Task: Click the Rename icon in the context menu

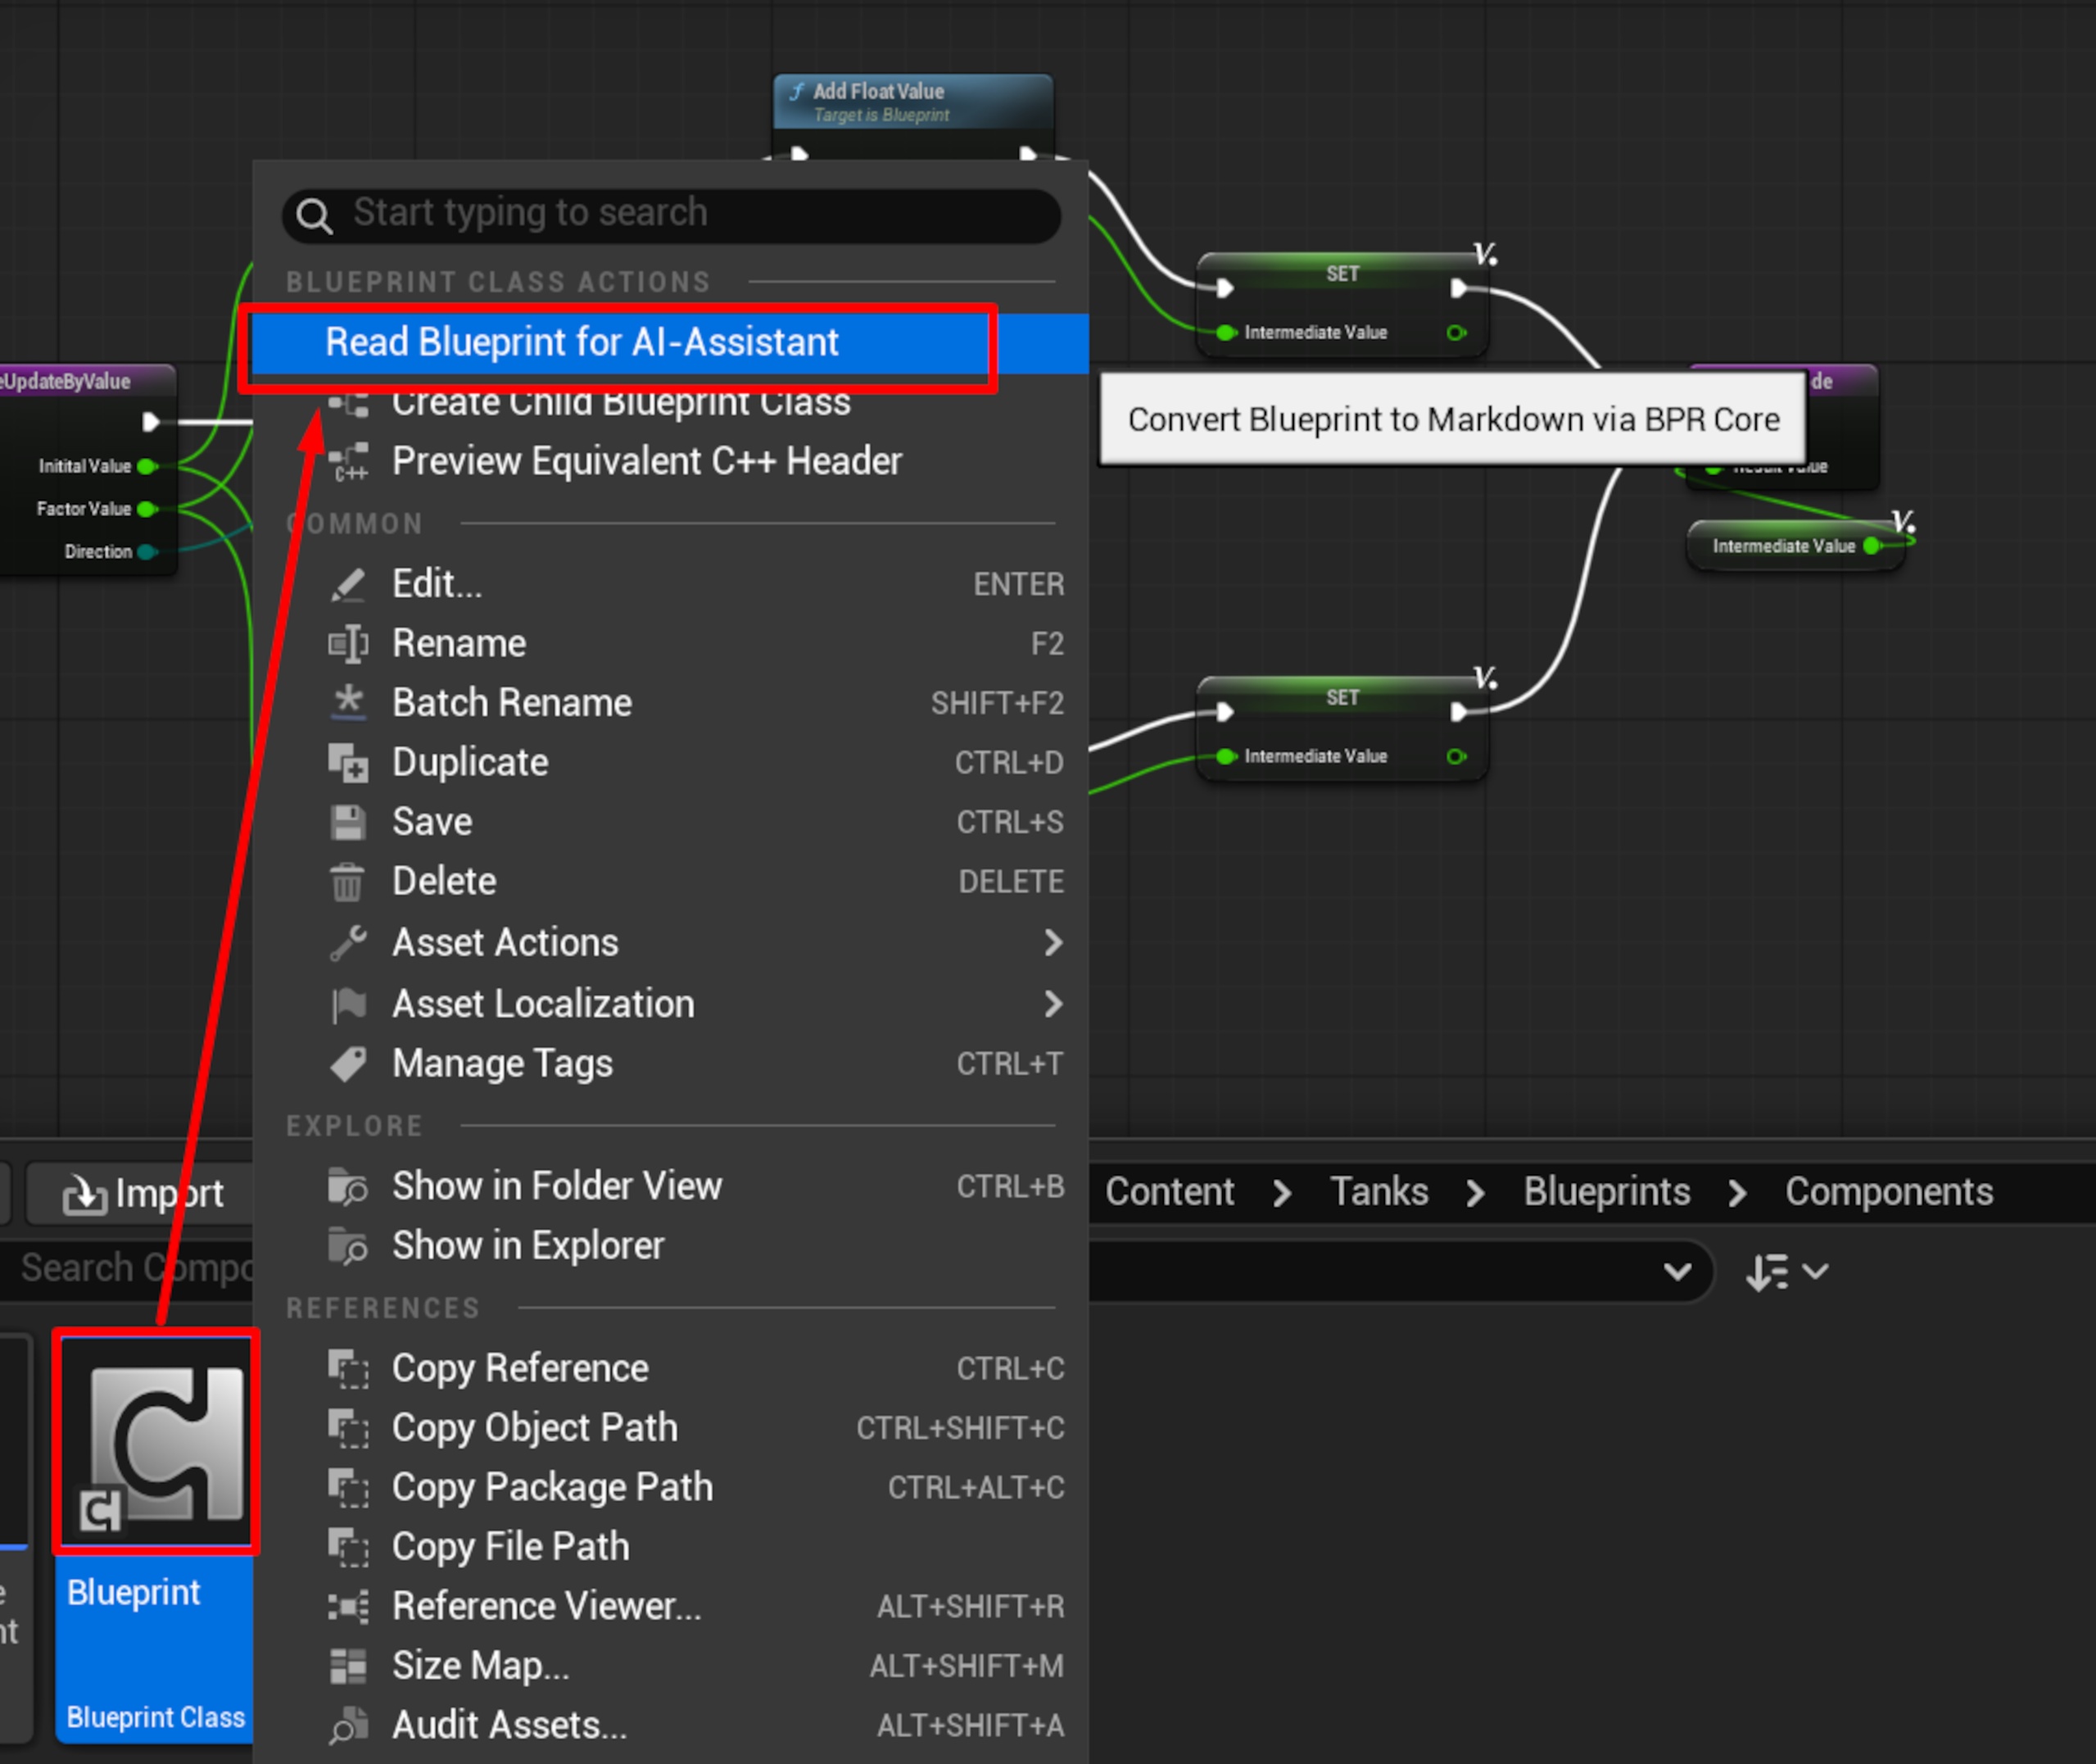Action: 348,643
